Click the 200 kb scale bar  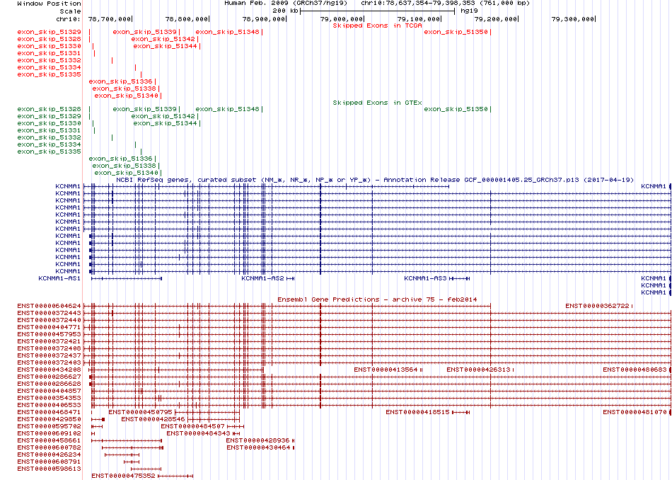click(x=377, y=11)
